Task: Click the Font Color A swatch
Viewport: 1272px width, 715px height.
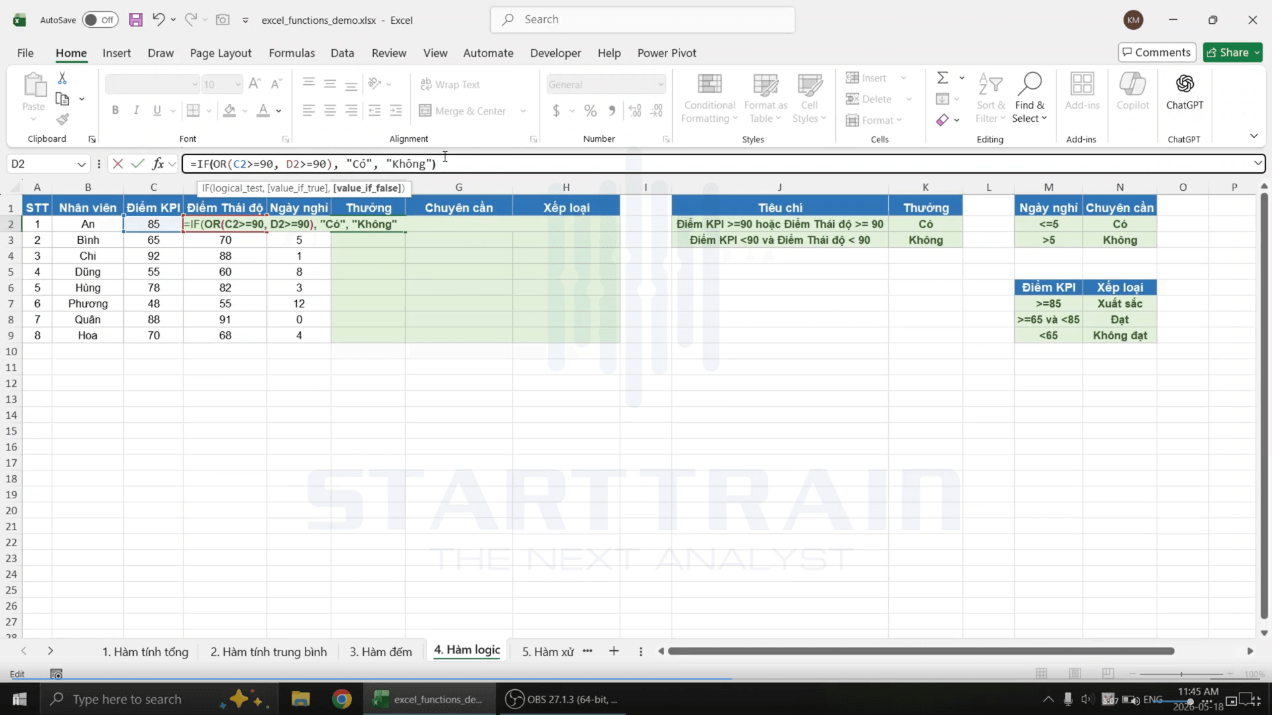Action: coord(263,111)
